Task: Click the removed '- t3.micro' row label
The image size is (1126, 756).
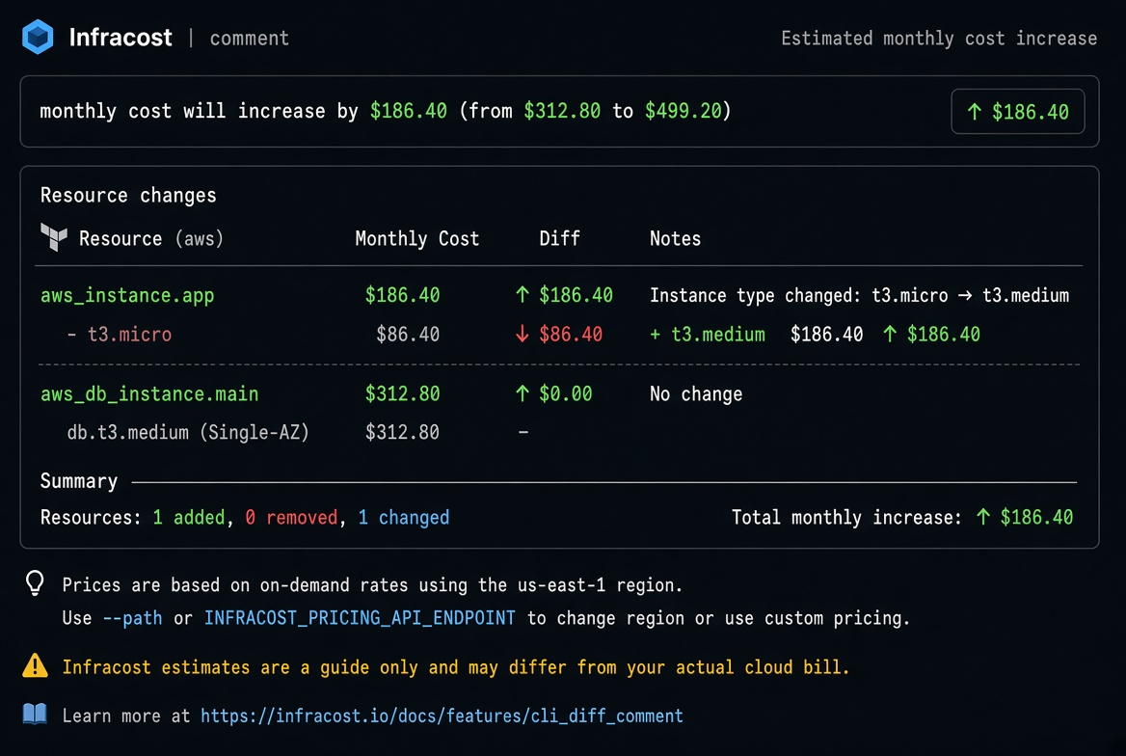Action: 120,335
